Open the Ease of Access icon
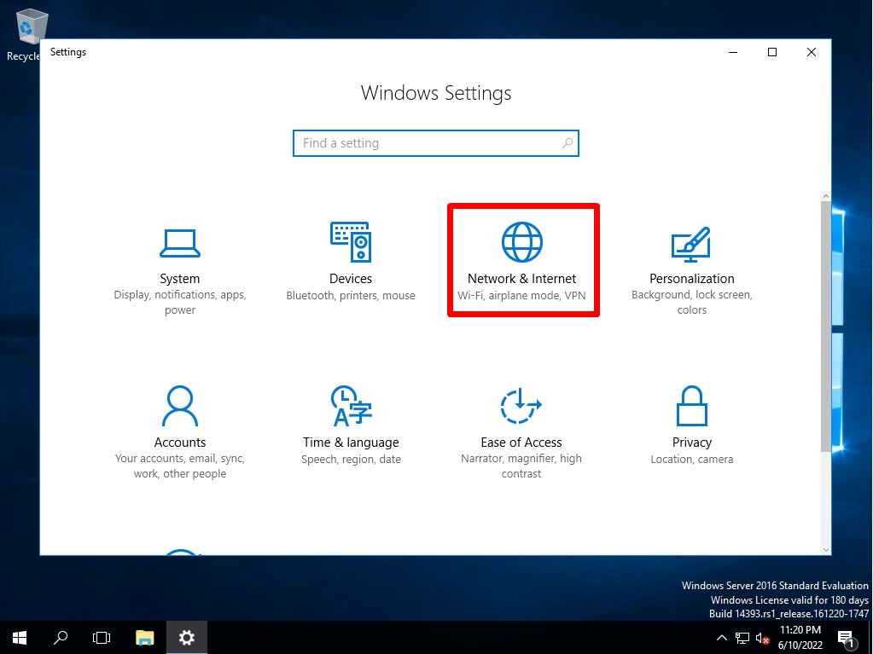This screenshot has height=654, width=873. [x=521, y=406]
